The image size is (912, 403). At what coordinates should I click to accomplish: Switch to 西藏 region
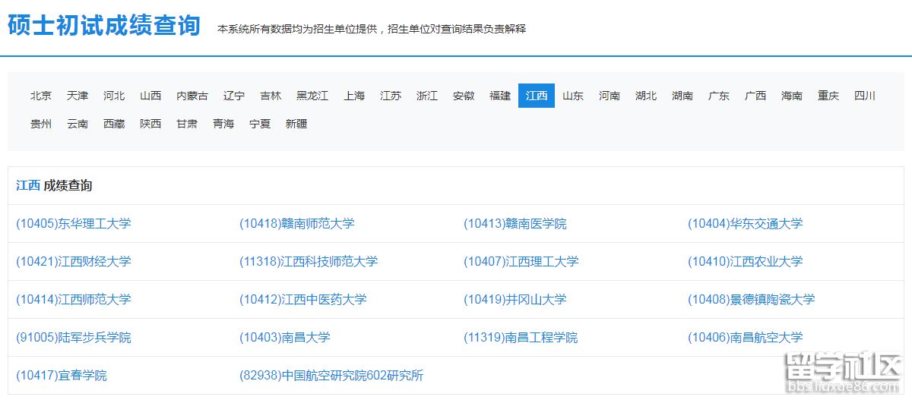pos(114,124)
